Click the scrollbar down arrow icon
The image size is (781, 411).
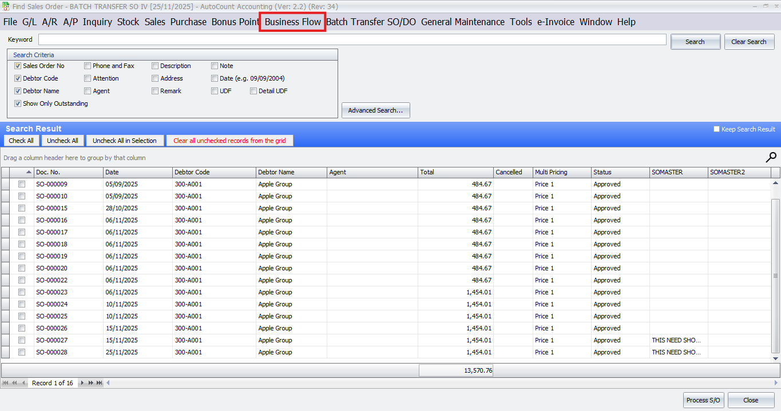776,357
